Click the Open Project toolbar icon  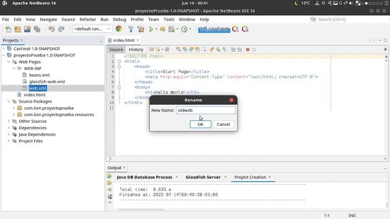pyautogui.click(x=27, y=29)
